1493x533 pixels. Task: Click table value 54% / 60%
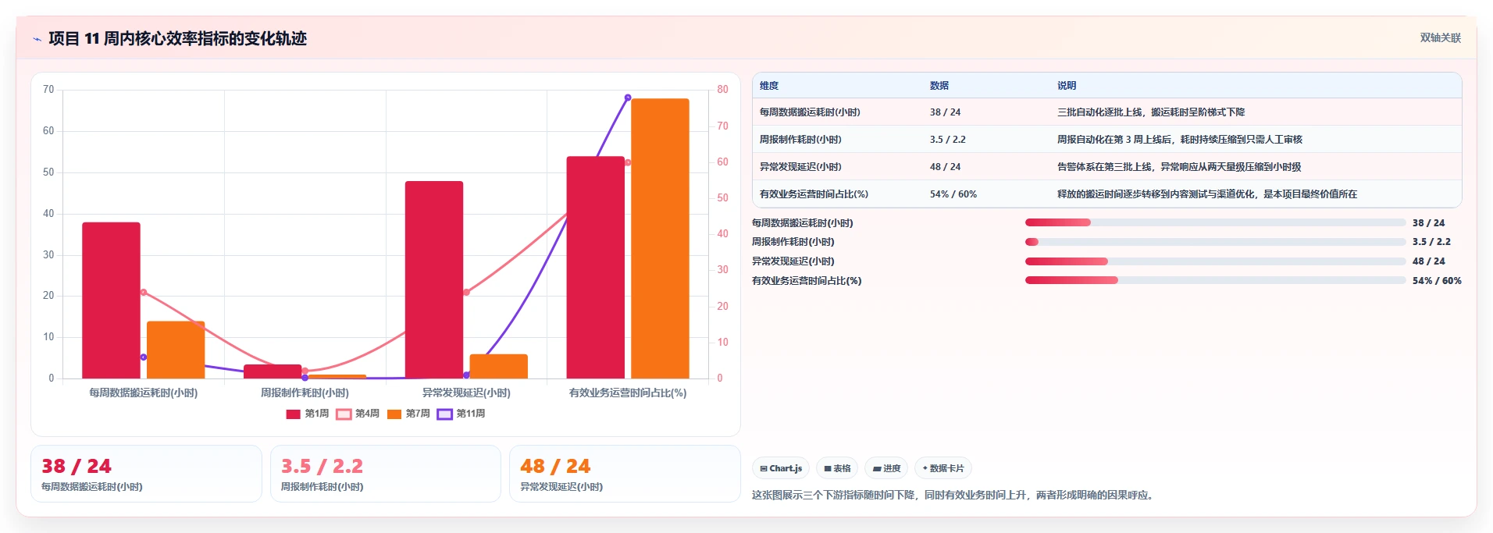(x=953, y=194)
